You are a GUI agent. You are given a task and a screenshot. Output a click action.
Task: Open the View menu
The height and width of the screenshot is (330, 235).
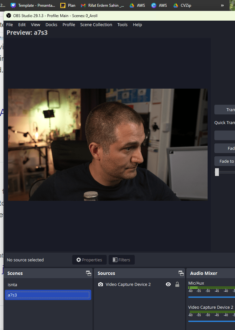pos(35,24)
